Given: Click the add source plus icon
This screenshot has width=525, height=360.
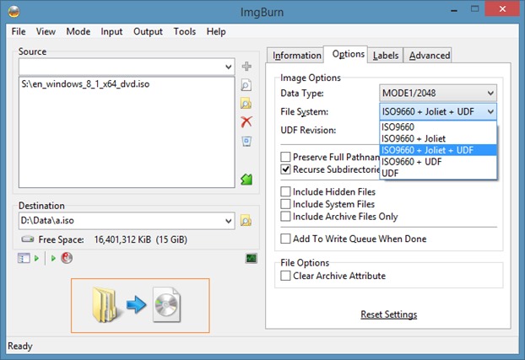Looking at the screenshot, I should pyautogui.click(x=246, y=67).
